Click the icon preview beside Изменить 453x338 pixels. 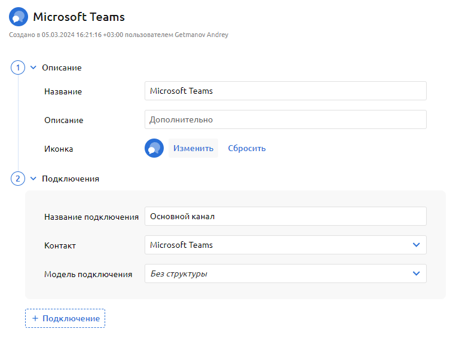(154, 148)
